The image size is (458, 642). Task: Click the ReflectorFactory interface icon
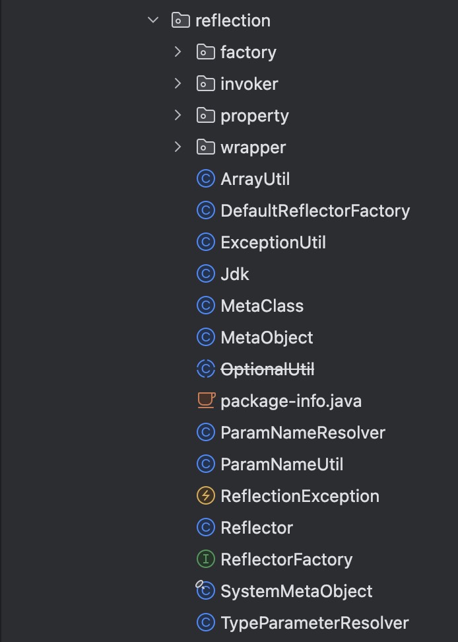[206, 559]
